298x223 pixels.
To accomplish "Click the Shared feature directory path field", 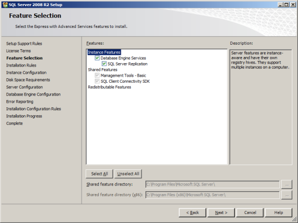I will pos(212,184).
